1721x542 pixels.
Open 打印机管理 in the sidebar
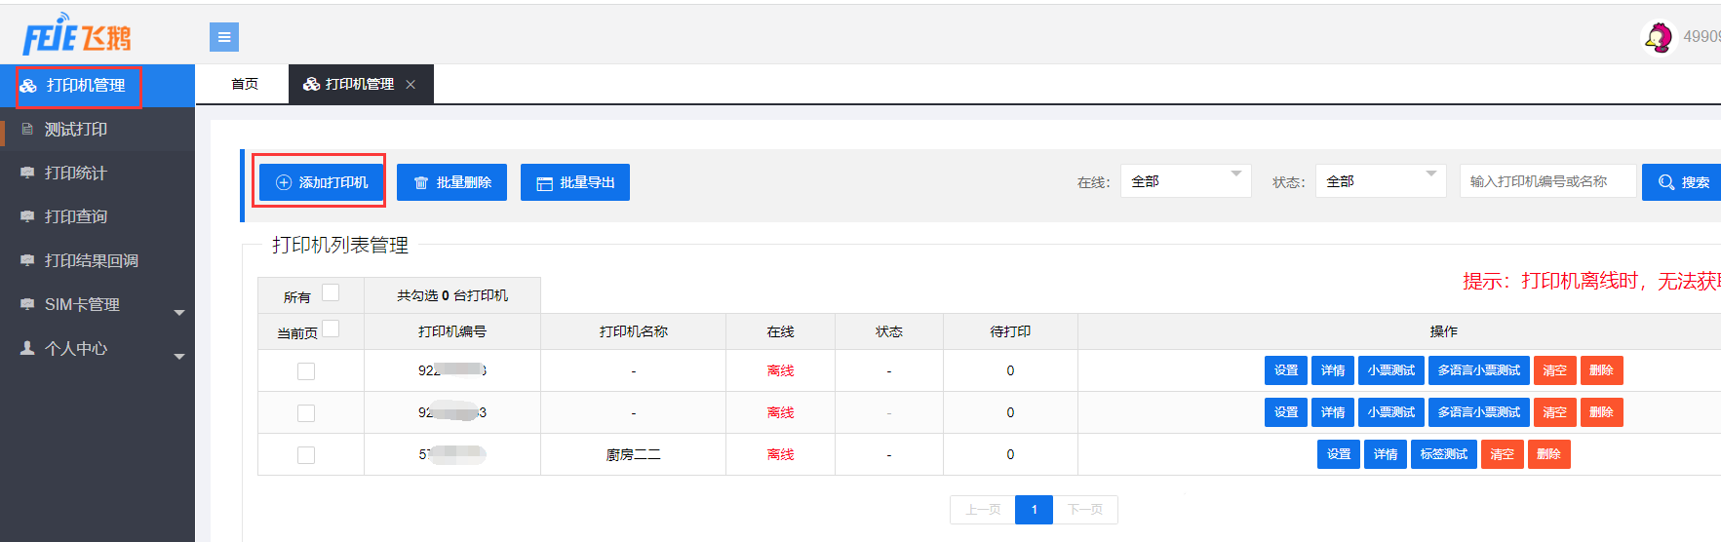pos(86,86)
